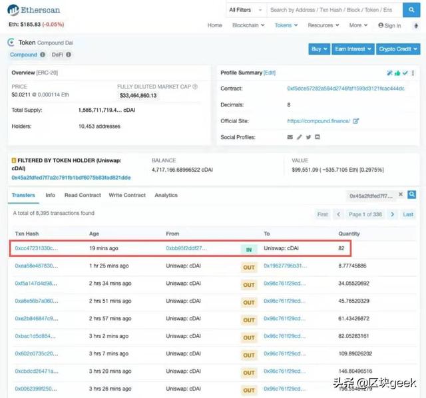
Task: Click the Edit link in Profile Summary
Action: [x=270, y=73]
